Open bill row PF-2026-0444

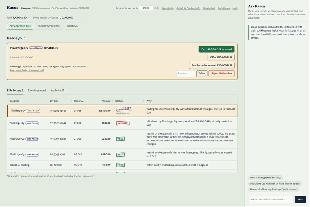click(122, 123)
